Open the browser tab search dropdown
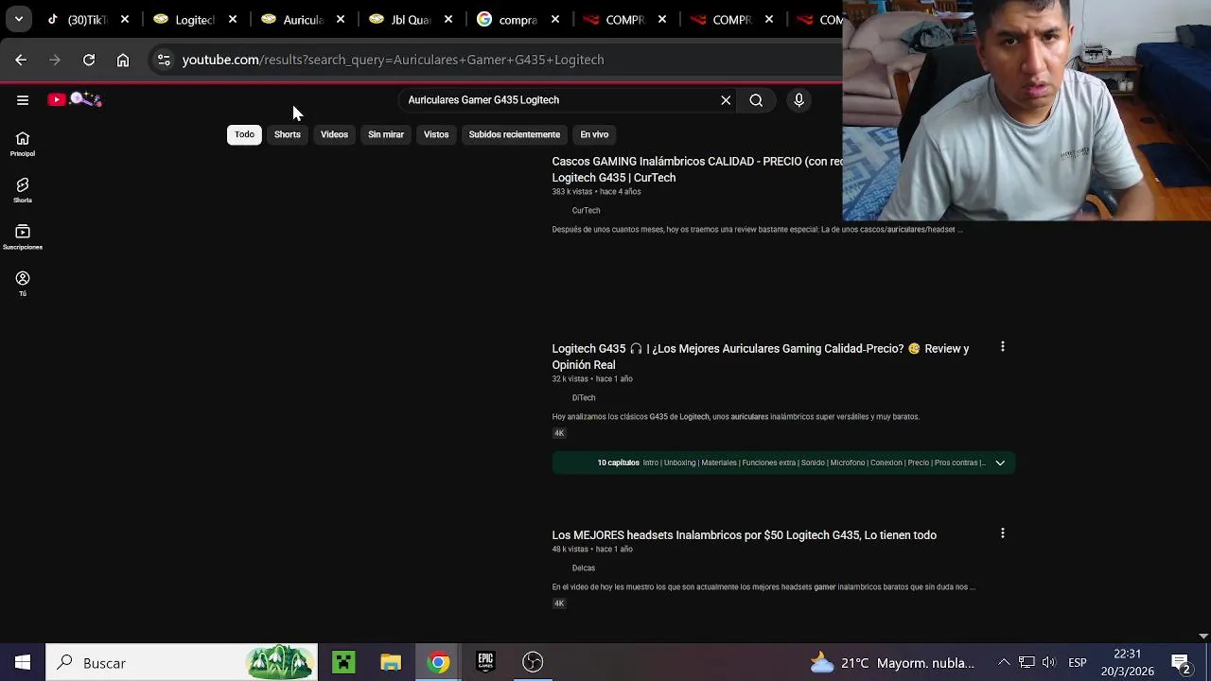 tap(19, 19)
